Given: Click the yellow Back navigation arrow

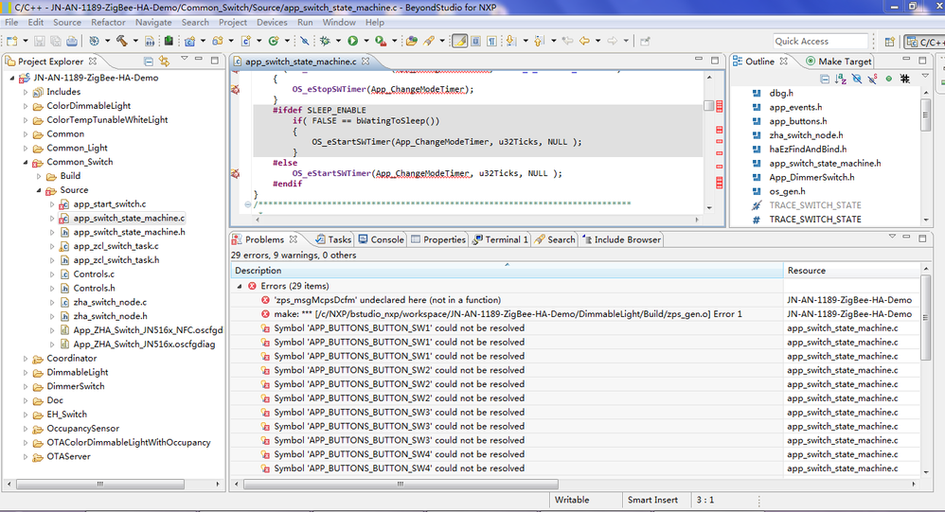Looking at the screenshot, I should 584,41.
